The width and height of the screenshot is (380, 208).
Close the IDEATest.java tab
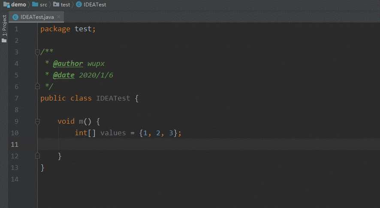point(59,17)
